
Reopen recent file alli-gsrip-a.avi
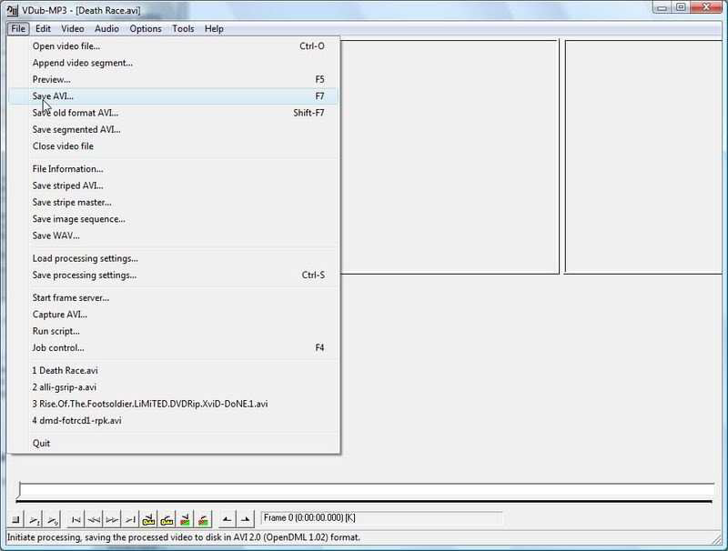click(174, 387)
